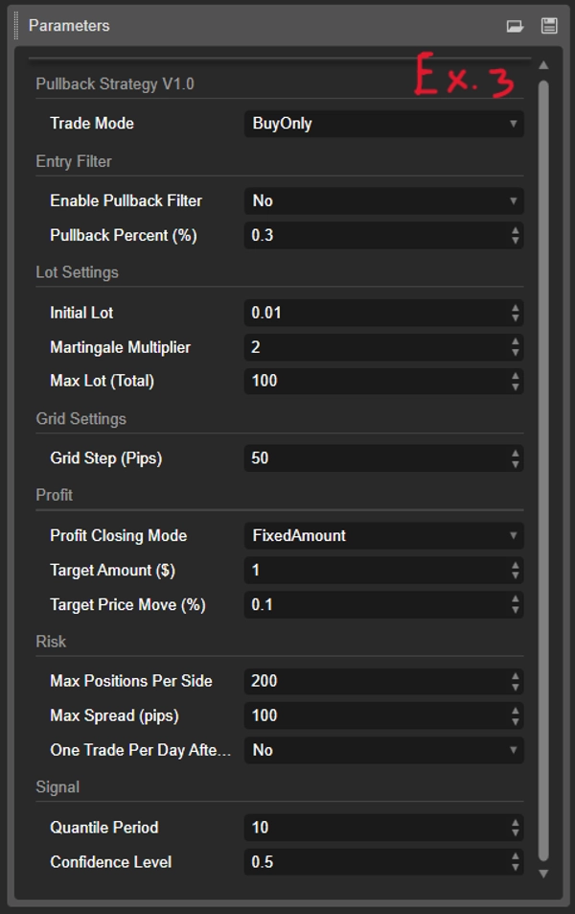Decrease Confidence Level with its stepper
This screenshot has height=914, width=575.
coord(516,866)
